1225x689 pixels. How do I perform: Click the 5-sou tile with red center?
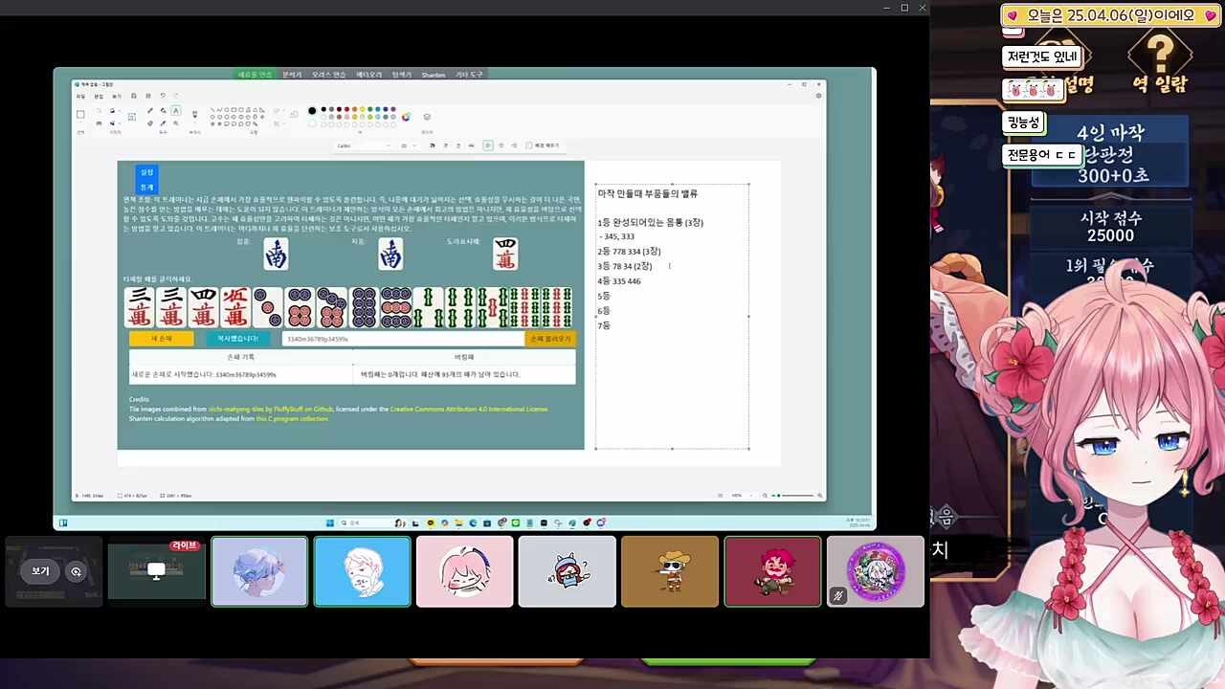[x=492, y=307]
